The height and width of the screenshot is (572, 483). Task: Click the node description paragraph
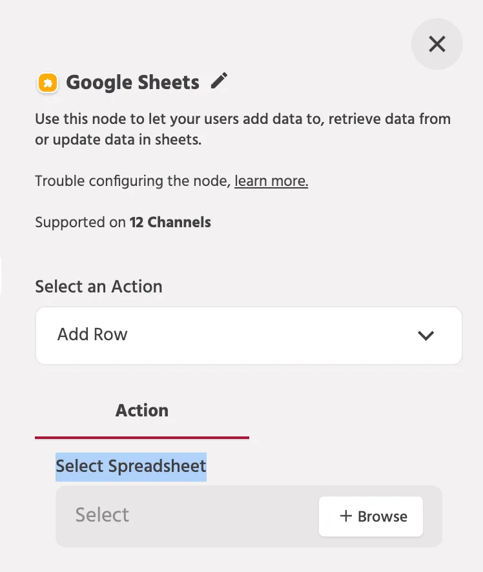[243, 129]
